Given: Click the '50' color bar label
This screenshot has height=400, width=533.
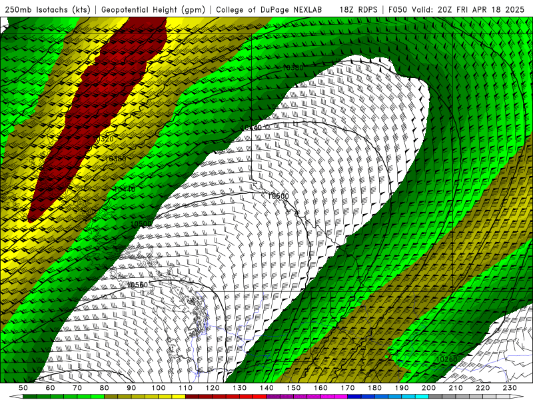Looking at the screenshot, I should click(x=23, y=388).
